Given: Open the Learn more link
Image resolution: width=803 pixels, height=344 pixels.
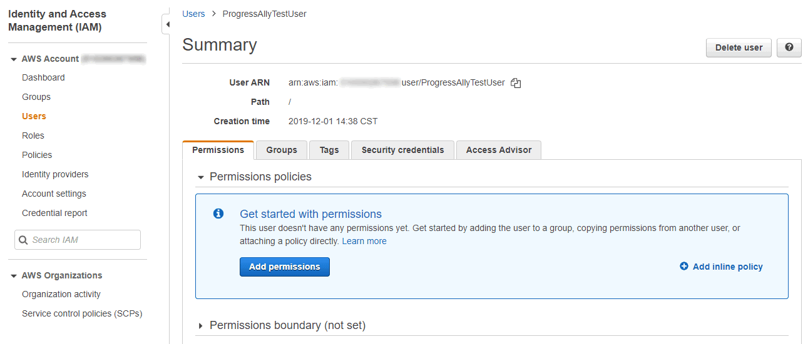Looking at the screenshot, I should 364,241.
